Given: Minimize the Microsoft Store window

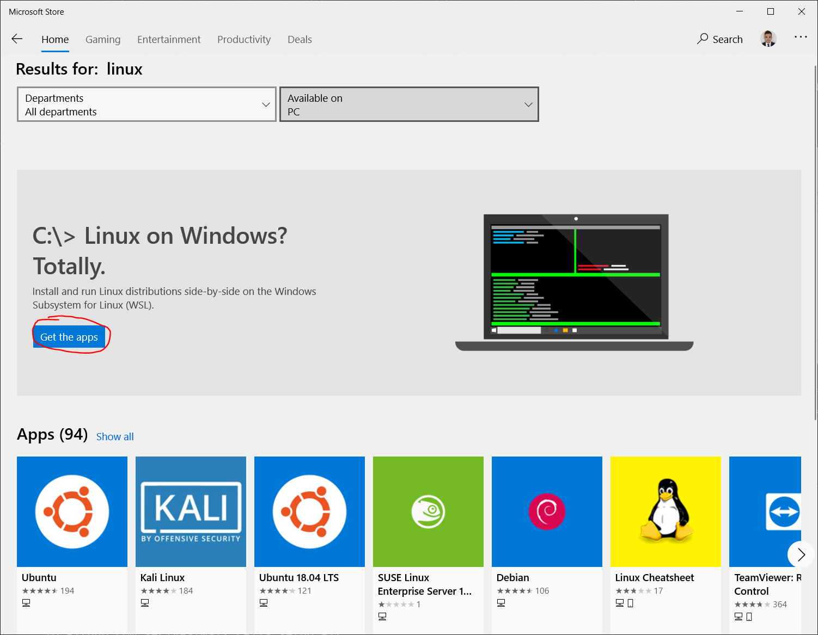Looking at the screenshot, I should (x=740, y=11).
